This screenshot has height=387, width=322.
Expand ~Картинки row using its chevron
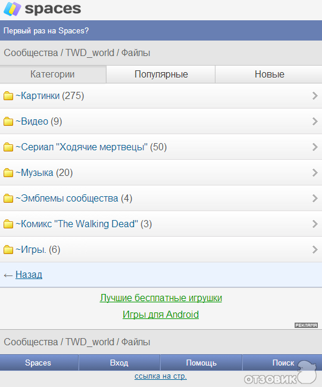(x=315, y=96)
